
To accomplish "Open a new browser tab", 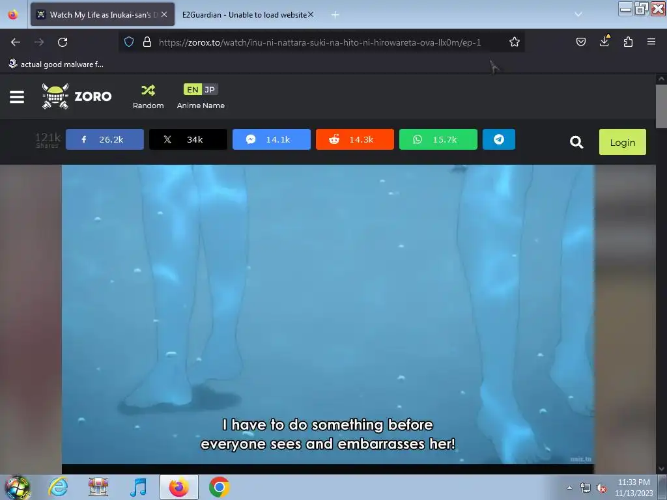I will point(335,15).
